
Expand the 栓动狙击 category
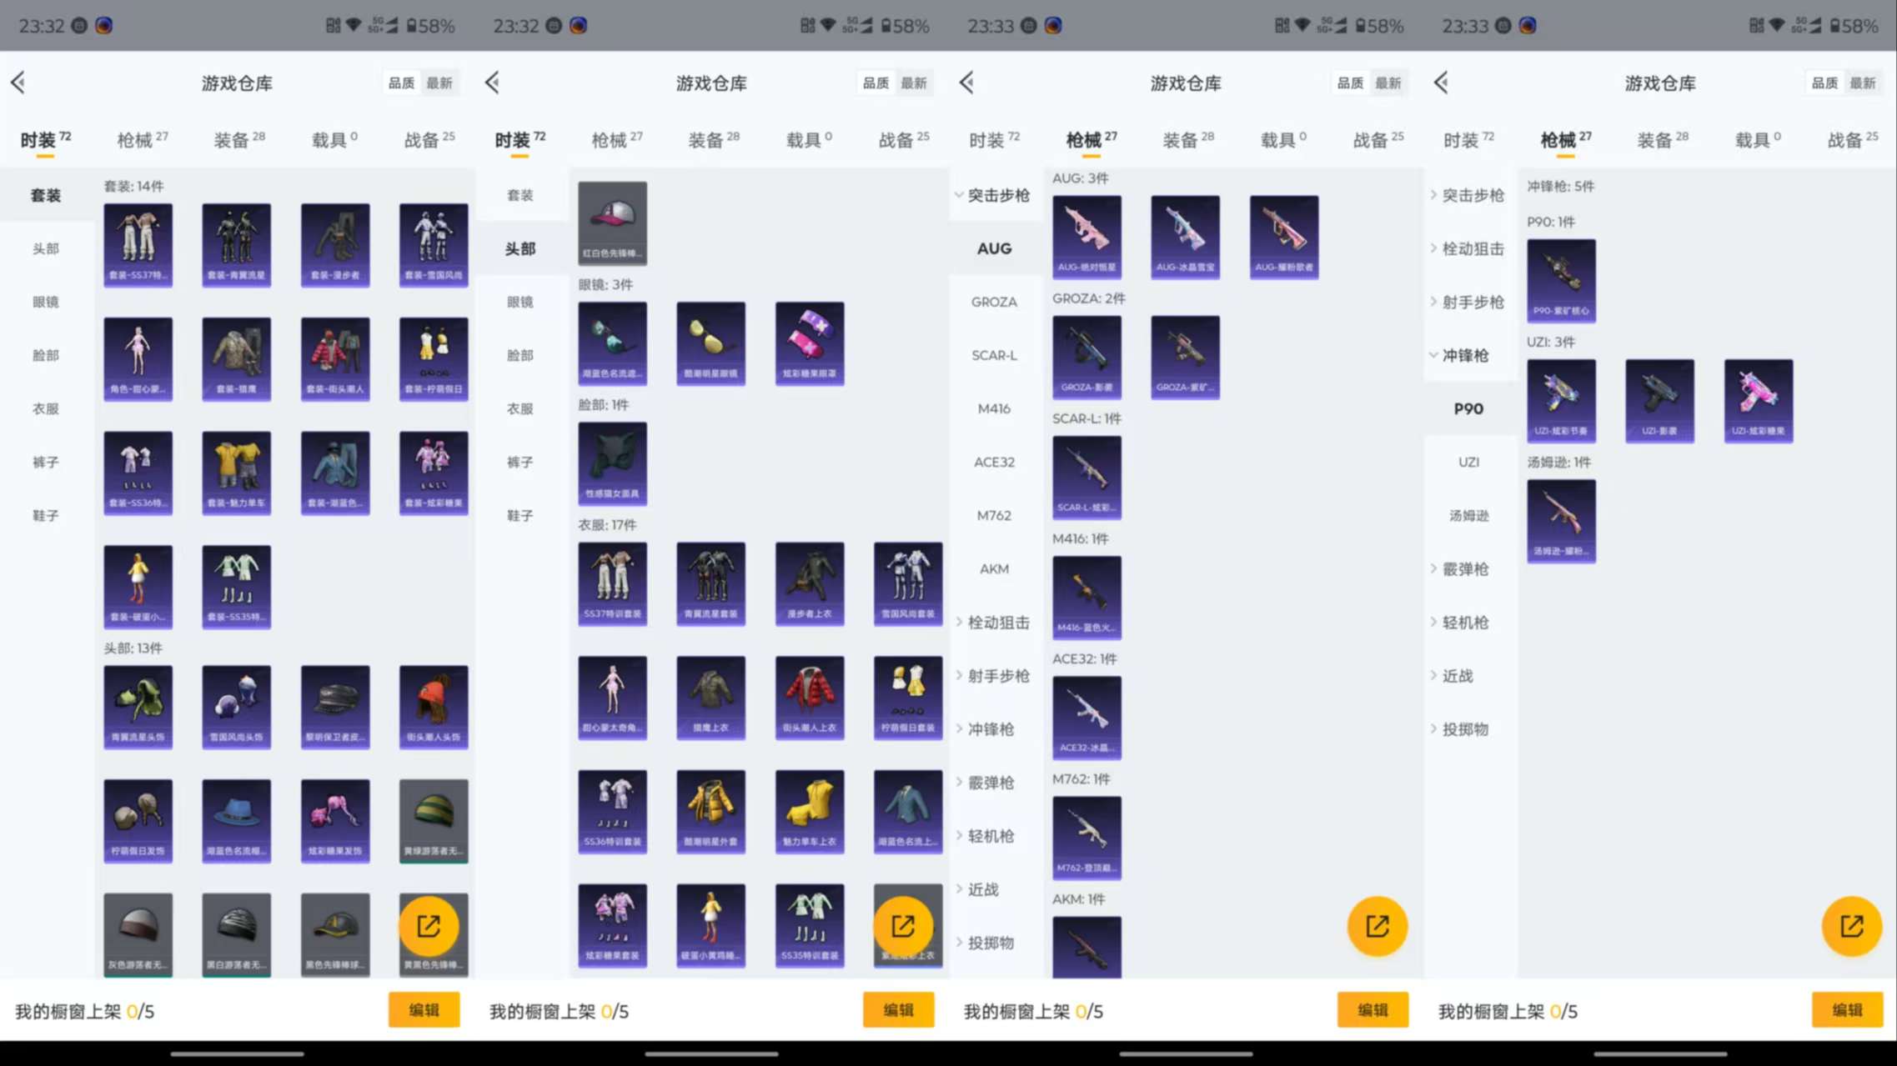(x=997, y=623)
